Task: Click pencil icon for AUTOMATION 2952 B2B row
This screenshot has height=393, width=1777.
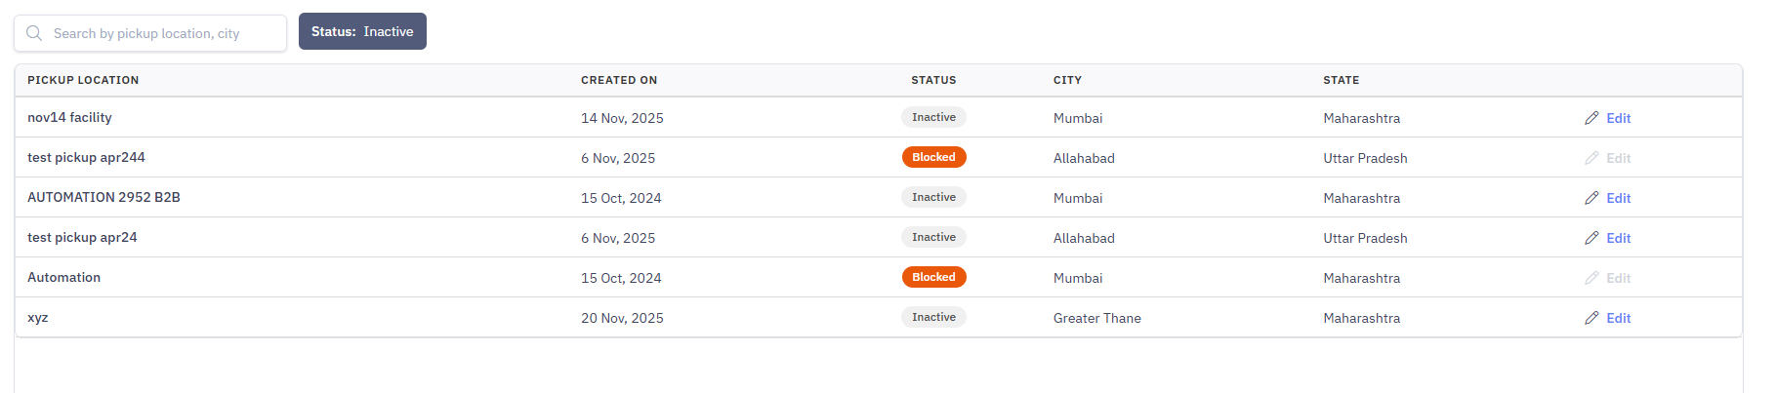Action: (x=1591, y=198)
